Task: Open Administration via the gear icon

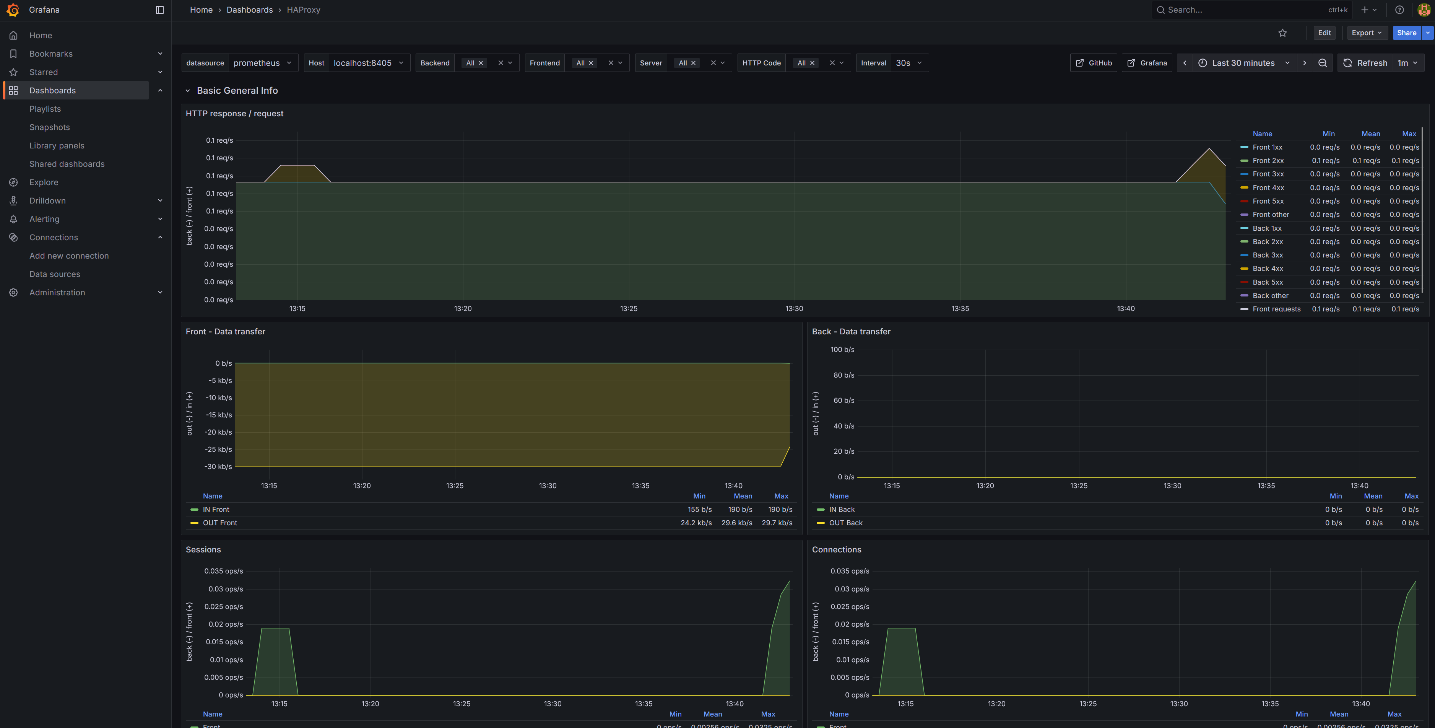Action: pyautogui.click(x=13, y=292)
